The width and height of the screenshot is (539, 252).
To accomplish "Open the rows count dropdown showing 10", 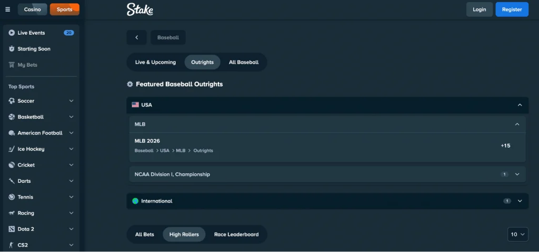I will [x=517, y=234].
